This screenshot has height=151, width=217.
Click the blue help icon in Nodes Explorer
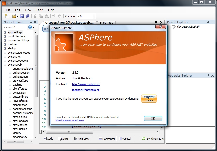click(30, 27)
